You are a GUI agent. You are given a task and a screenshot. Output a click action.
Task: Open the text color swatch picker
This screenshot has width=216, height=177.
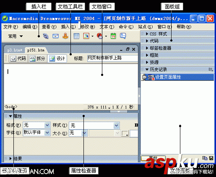(x=125, y=133)
